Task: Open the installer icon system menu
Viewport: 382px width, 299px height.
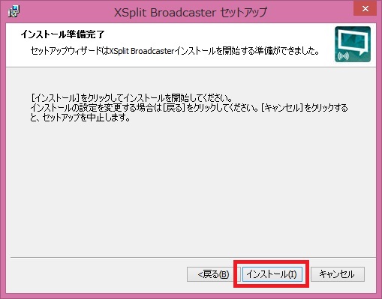Action: coord(14,12)
